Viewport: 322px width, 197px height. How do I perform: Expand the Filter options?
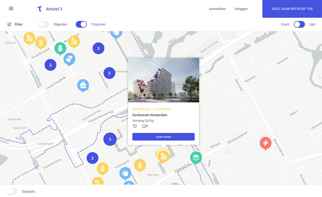click(15, 24)
